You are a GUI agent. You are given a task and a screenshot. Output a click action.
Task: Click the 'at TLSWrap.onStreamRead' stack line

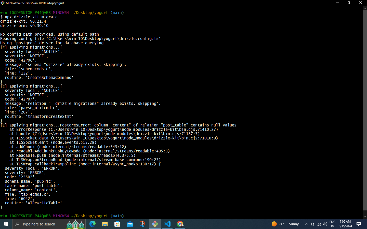pyautogui.click(x=85, y=160)
